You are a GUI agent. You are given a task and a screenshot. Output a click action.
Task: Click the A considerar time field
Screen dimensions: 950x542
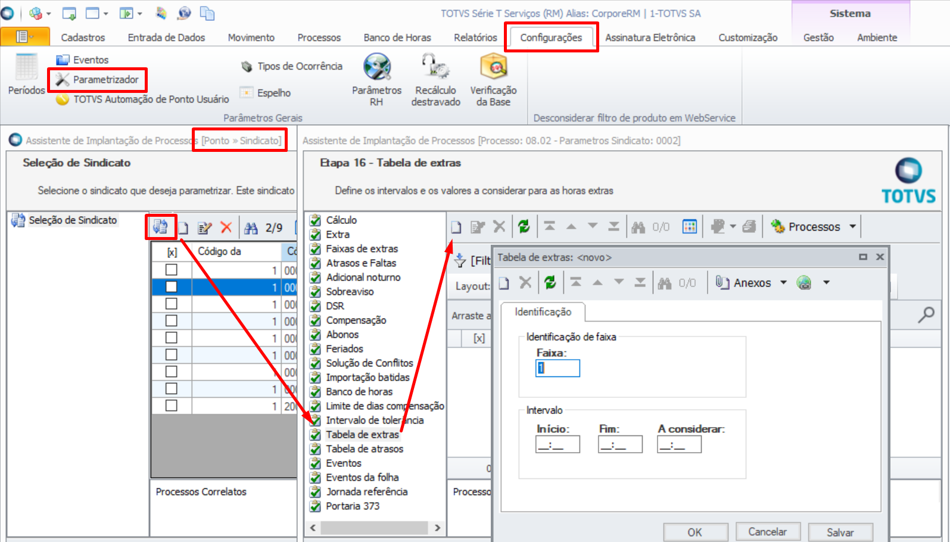click(679, 444)
